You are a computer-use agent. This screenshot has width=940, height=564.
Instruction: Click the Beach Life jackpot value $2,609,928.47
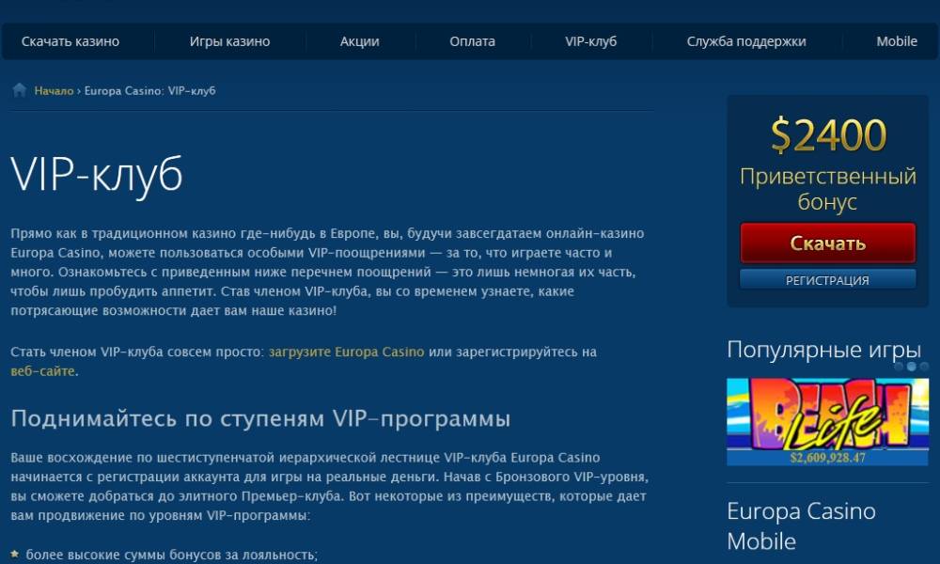click(x=828, y=458)
